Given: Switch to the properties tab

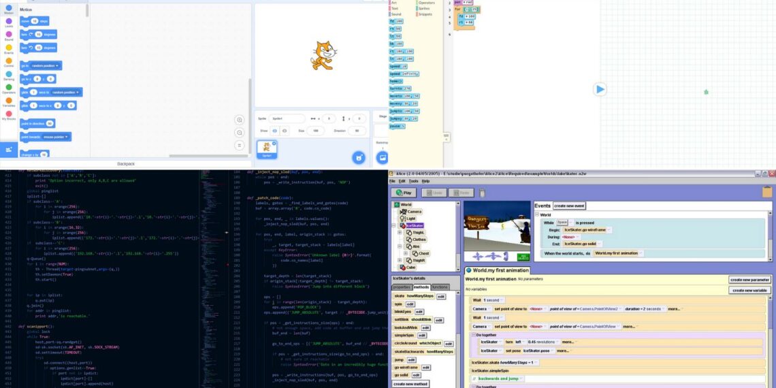Looking at the screenshot, I should (x=402, y=287).
